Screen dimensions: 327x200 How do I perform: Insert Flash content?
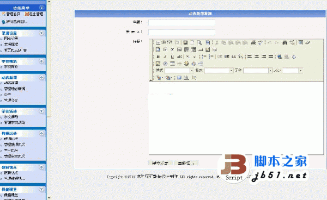coord(165,64)
